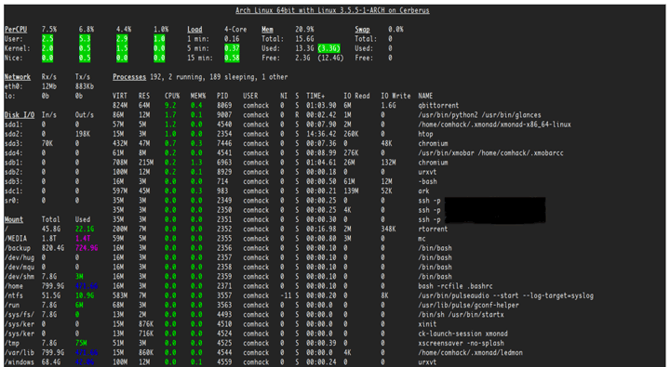Viewport: 670px width, 367px height.
Task: Select the 0.58 fifteen-minute load value
Action: click(x=232, y=58)
